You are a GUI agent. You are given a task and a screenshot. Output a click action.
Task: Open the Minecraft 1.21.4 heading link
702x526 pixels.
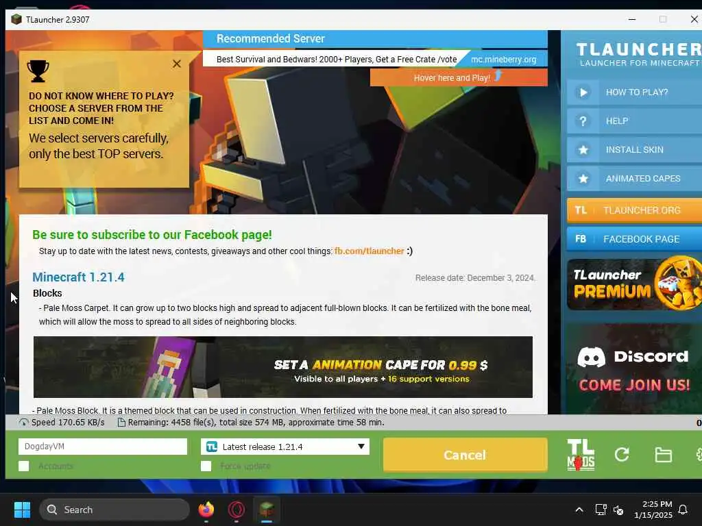(x=78, y=277)
